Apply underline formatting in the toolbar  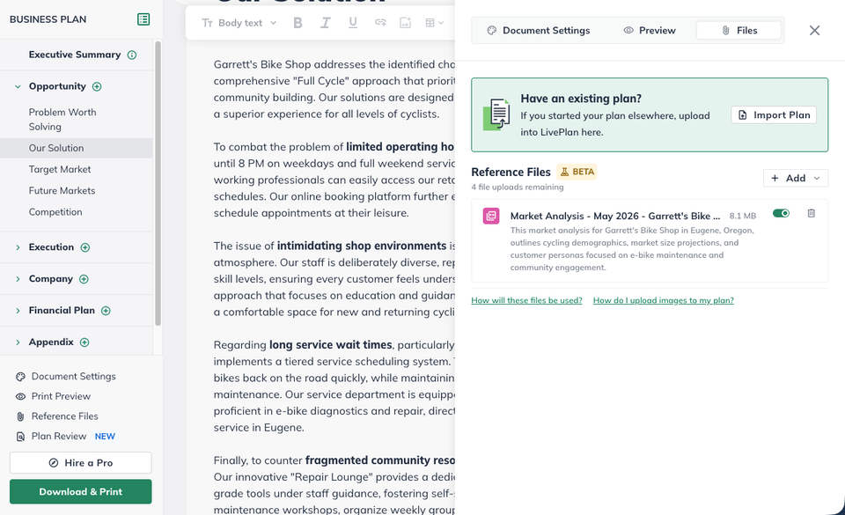point(353,23)
